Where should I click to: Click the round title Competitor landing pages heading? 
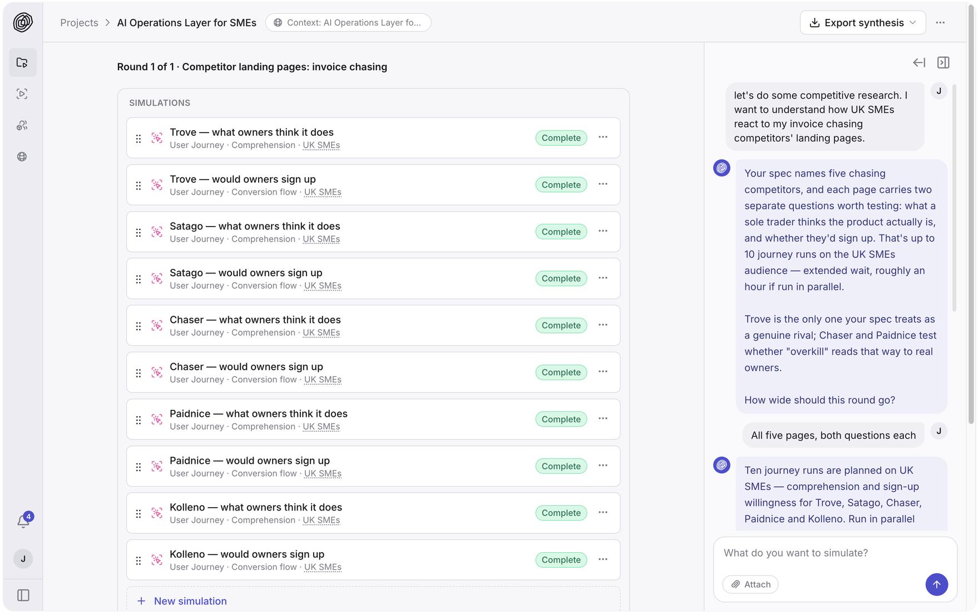(252, 67)
